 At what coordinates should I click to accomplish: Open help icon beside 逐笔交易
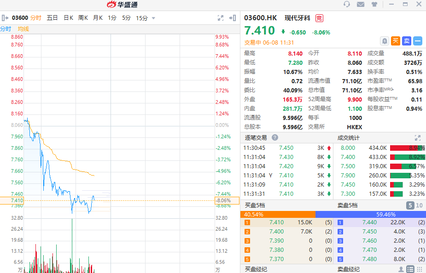click(275, 137)
